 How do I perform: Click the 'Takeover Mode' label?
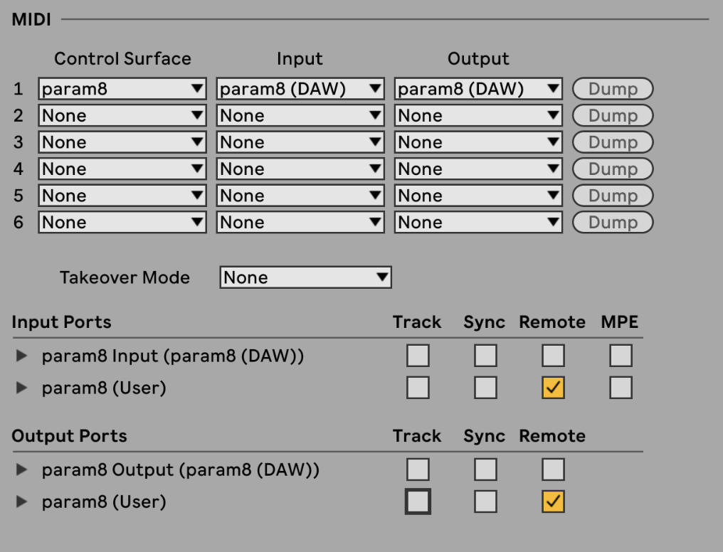tap(125, 277)
